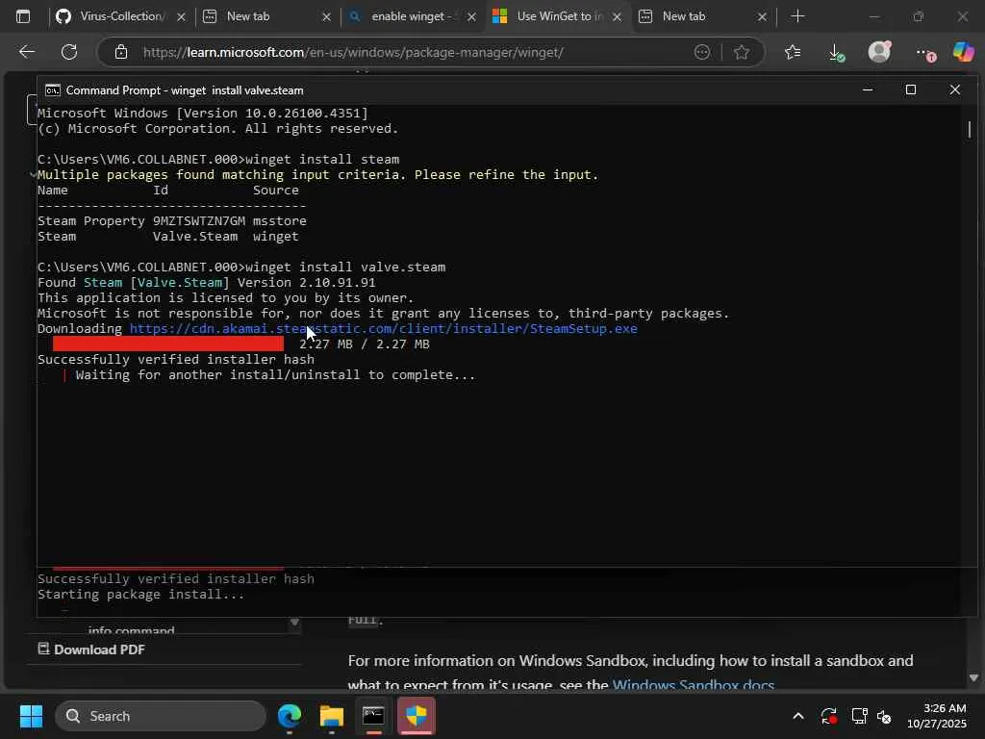The image size is (985, 739).
Task: Open the Copilot icon in Edge
Action: [x=963, y=52]
